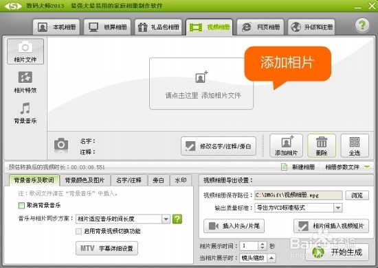Click the estimated duration 00:03:08.551

click(x=88, y=167)
